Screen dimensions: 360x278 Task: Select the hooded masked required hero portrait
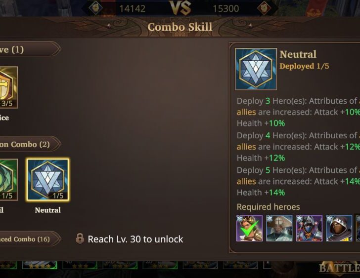[x=339, y=228]
